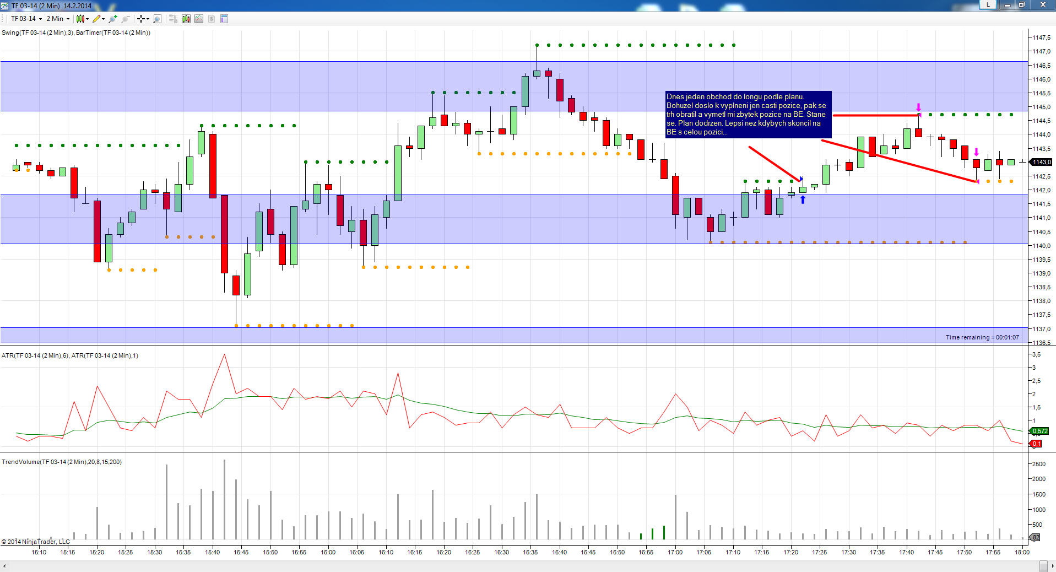Click the Zoom In magnifier icon
1056x572 pixels.
pyautogui.click(x=113, y=19)
